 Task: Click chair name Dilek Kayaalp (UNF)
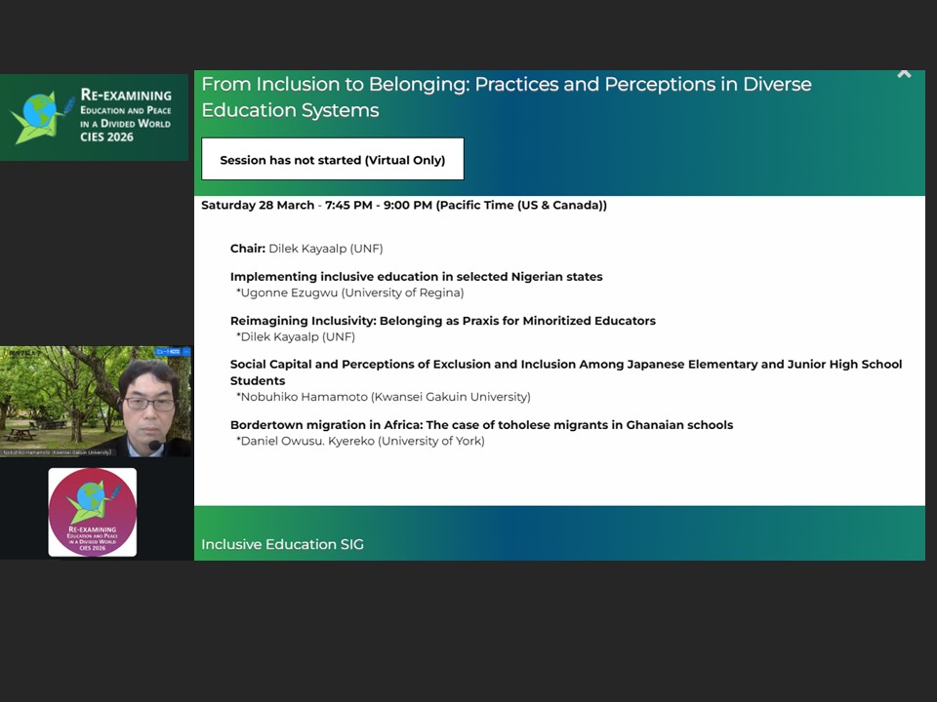[325, 249]
